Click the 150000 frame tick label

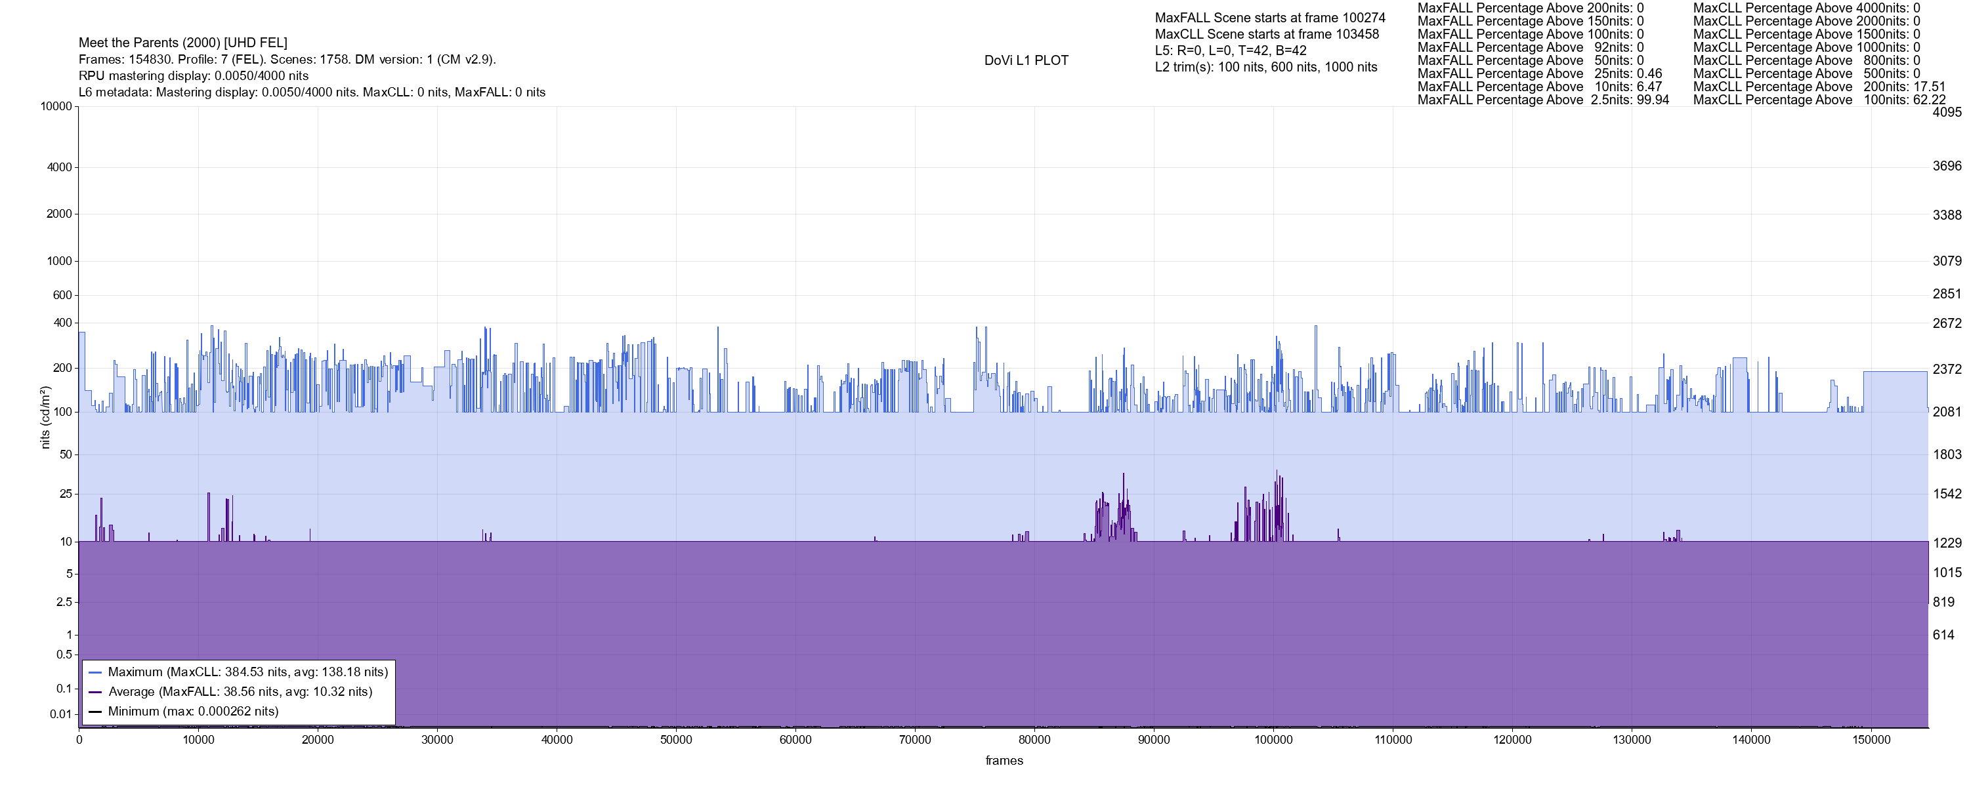coord(1871,740)
